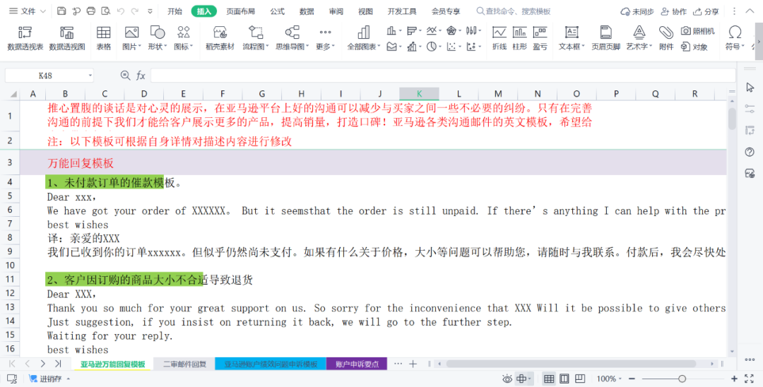Click the 盈亏 win/loss sparkline icon
The height and width of the screenshot is (387, 763).
540,38
